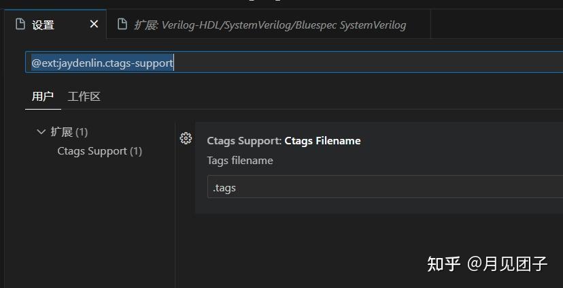Select the 用户 settings scope tab

point(43,97)
